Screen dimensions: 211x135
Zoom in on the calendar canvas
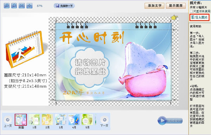7,6
